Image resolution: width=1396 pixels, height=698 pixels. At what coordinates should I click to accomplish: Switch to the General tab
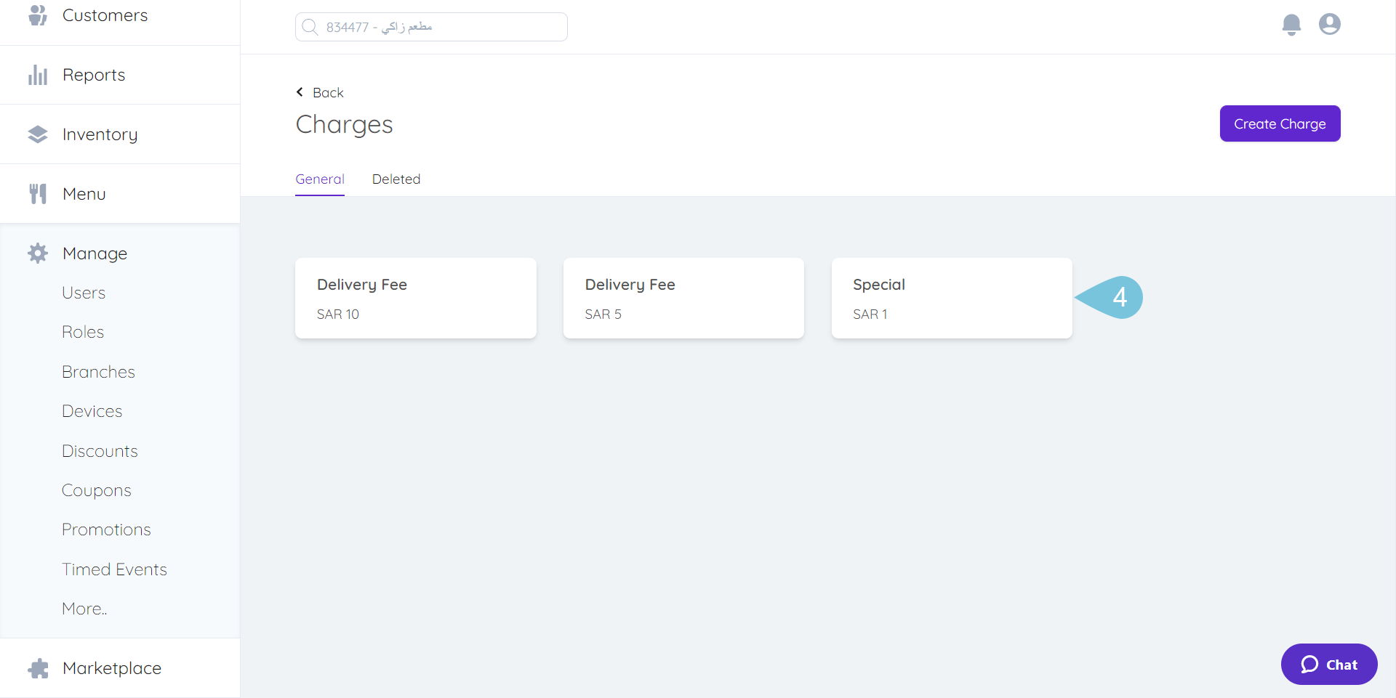click(320, 179)
